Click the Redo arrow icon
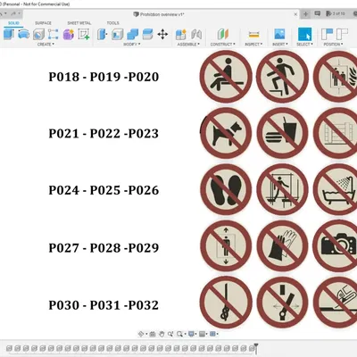 [13, 13]
